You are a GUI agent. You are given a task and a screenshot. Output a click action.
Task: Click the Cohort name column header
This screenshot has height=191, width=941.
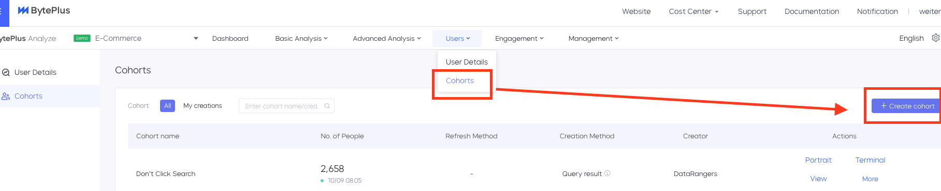coord(157,136)
